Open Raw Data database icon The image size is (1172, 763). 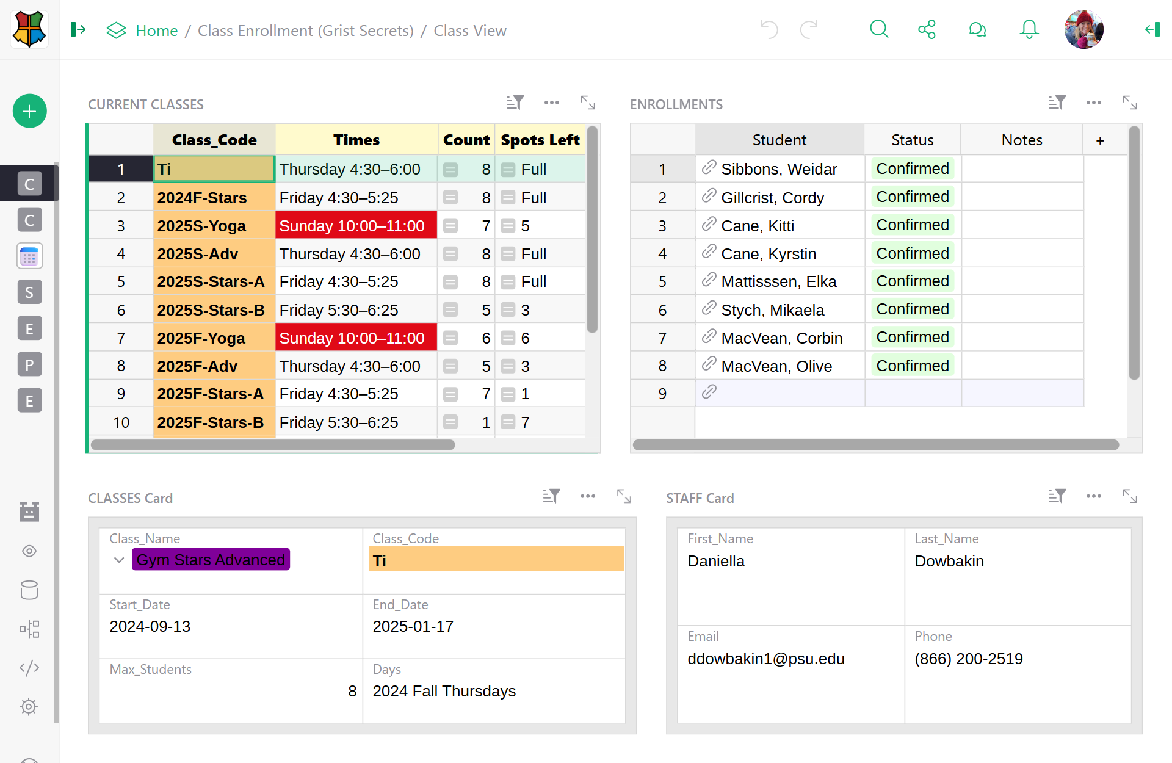29,590
